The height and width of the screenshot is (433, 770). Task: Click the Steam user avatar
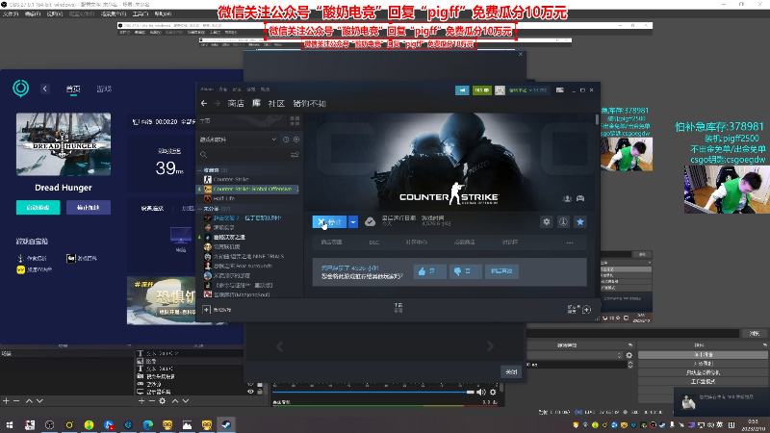[500, 90]
